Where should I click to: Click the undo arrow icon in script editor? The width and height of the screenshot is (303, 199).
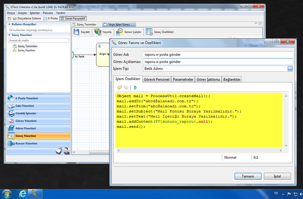(x=119, y=87)
